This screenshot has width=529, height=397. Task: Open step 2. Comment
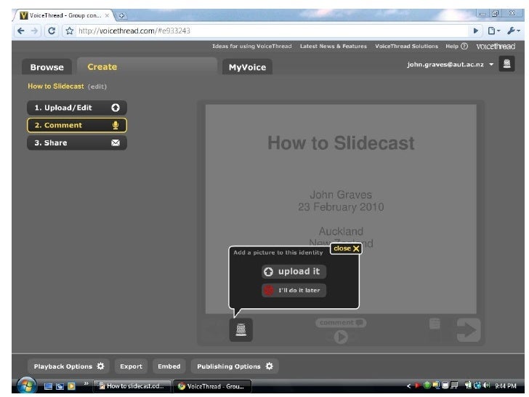77,125
